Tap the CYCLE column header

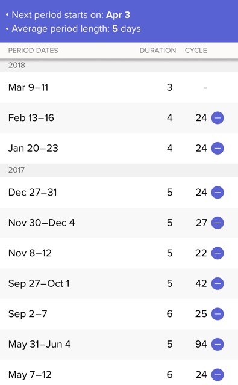[196, 51]
